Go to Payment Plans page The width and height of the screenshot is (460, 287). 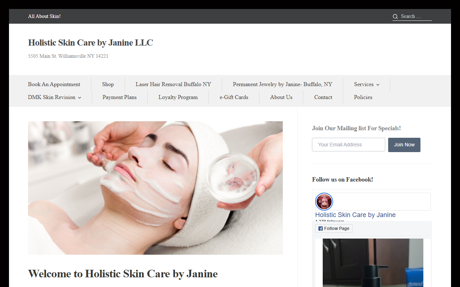pos(119,97)
